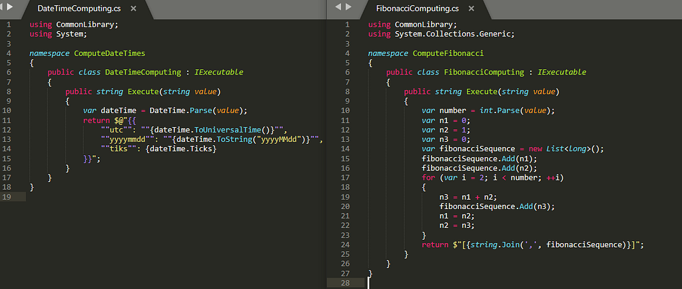This screenshot has height=289, width=682.
Task: Click 'using System;' line
Action: pyautogui.click(x=59, y=34)
